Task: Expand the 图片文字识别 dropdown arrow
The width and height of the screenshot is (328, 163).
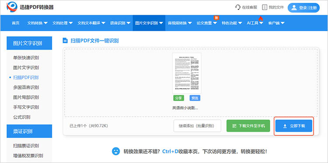Action: tap(161, 23)
